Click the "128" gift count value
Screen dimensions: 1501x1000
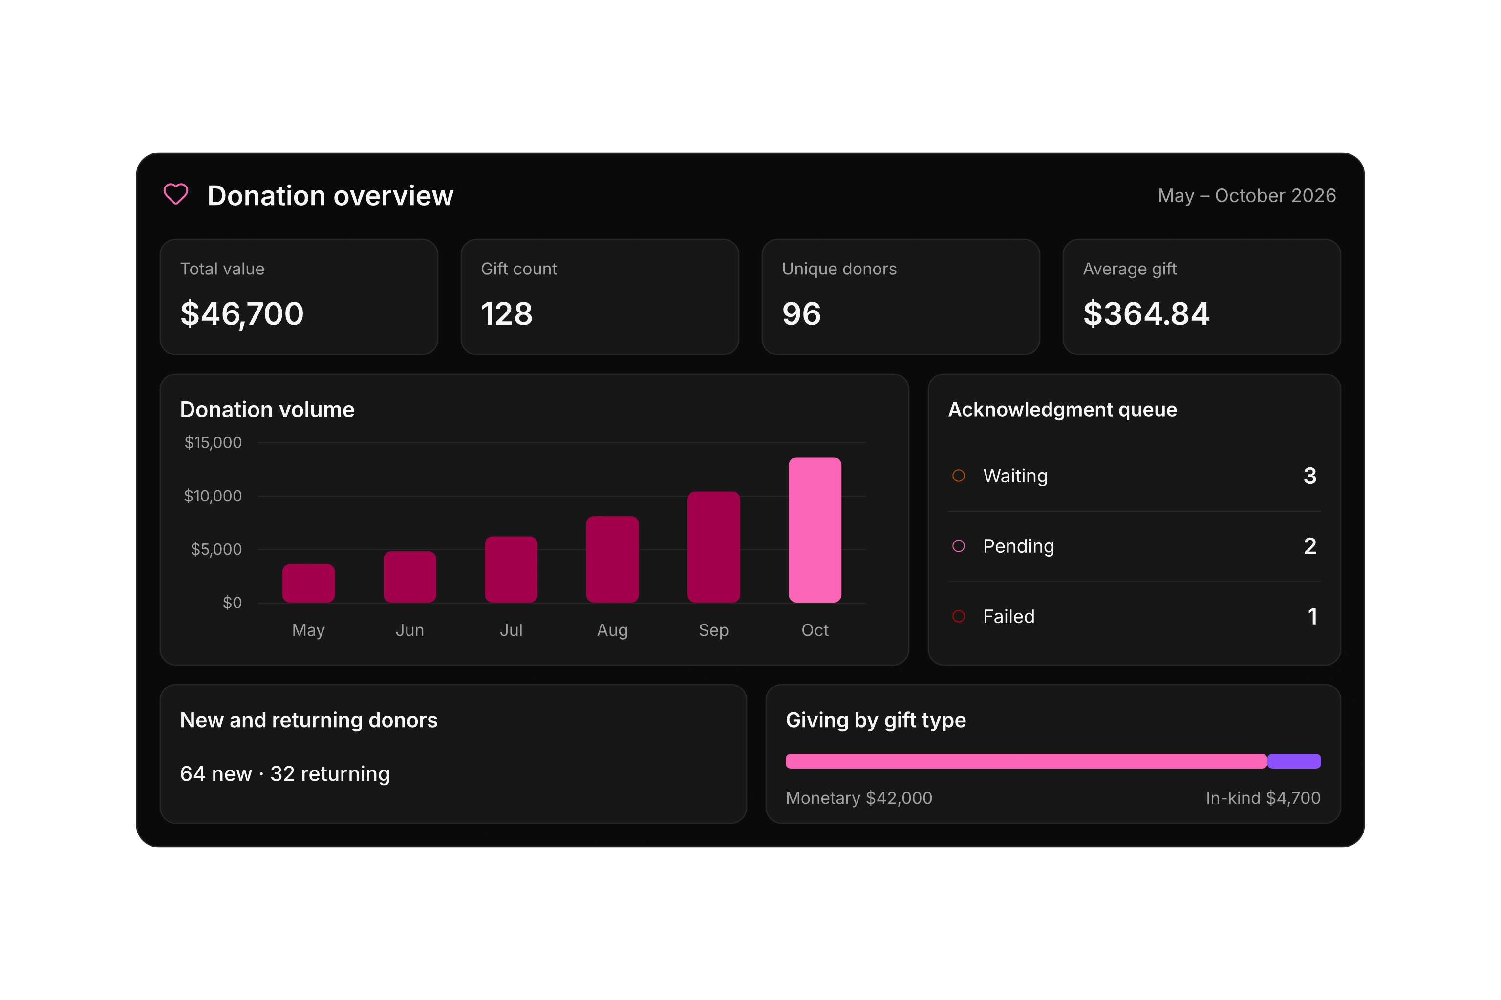point(507,314)
